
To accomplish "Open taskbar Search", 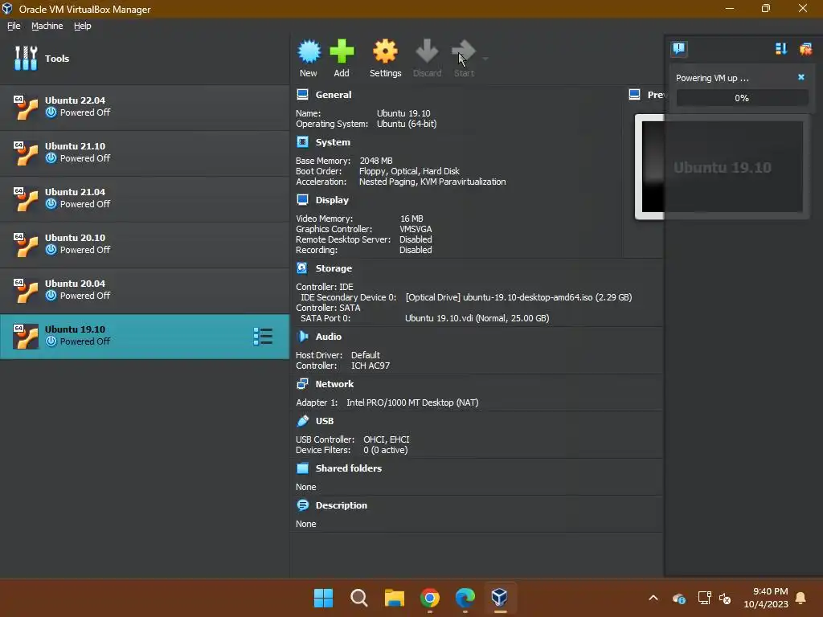I will [x=359, y=598].
